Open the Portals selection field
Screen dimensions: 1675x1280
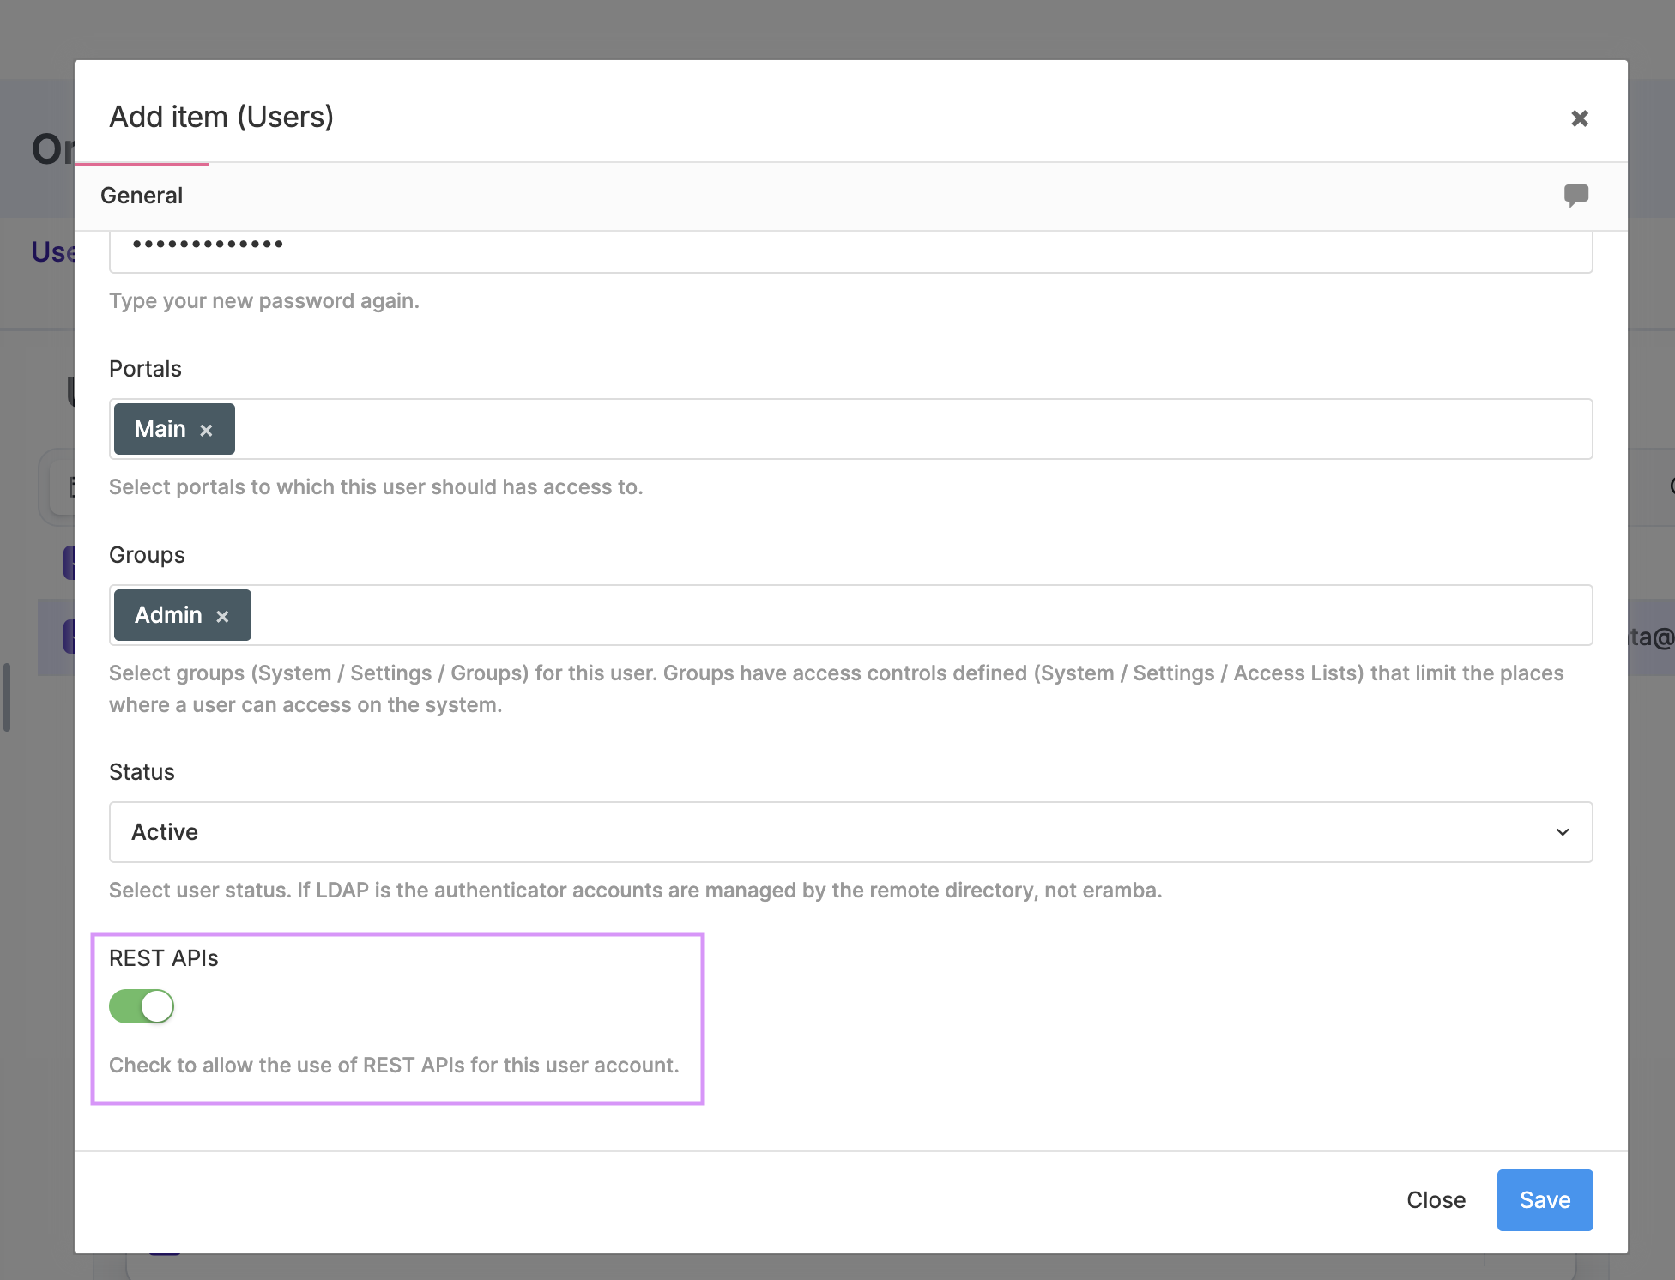coord(910,429)
